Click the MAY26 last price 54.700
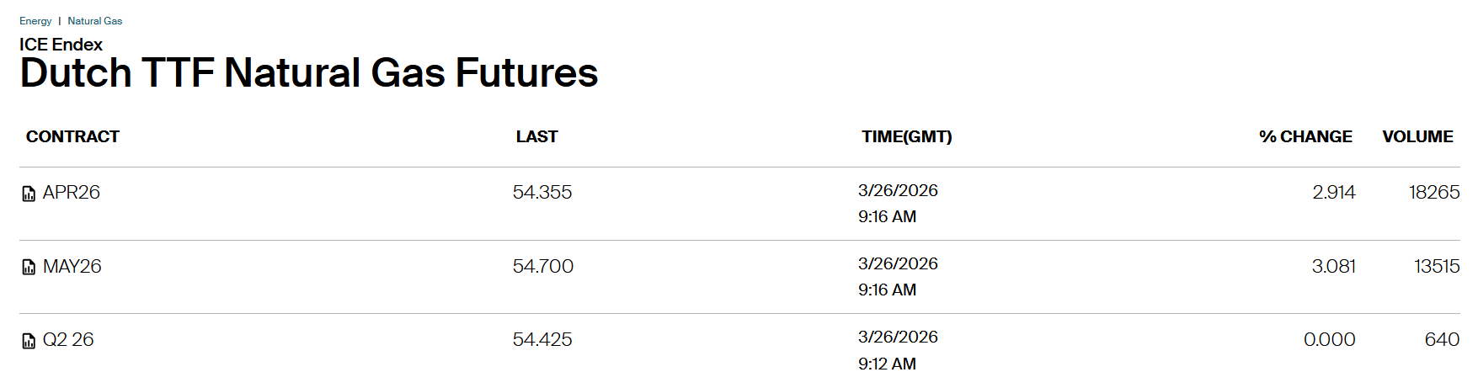The width and height of the screenshot is (1478, 372). pyautogui.click(x=543, y=267)
